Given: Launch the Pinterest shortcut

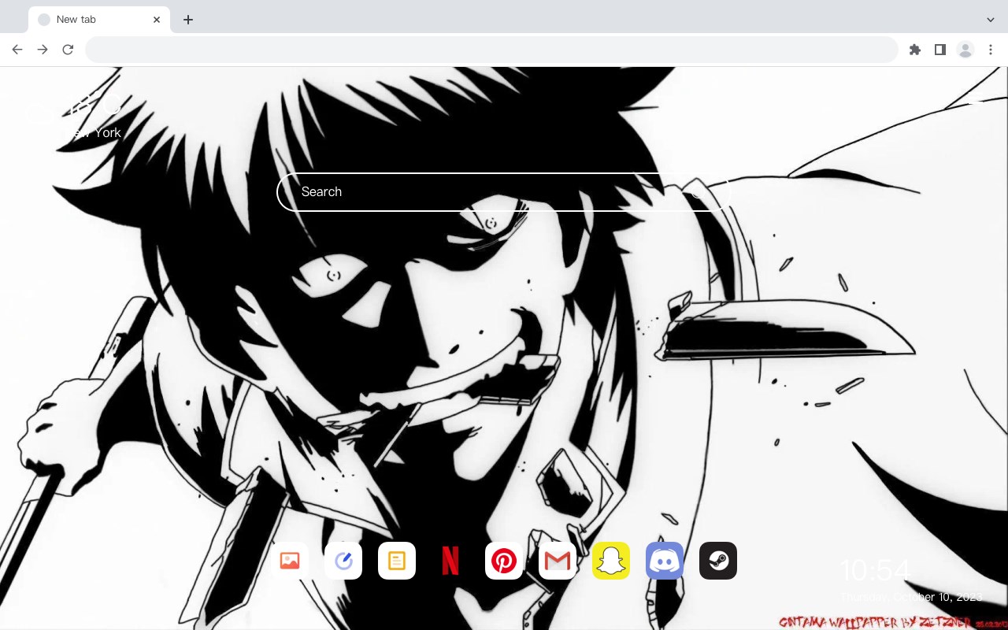Looking at the screenshot, I should (504, 561).
